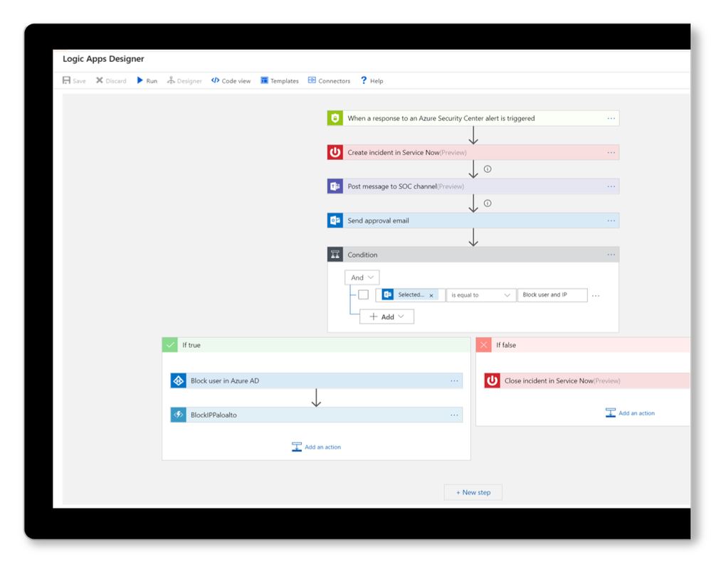Click info icon below Post message step
Viewport: 711px width, 564px height.
pyautogui.click(x=488, y=203)
